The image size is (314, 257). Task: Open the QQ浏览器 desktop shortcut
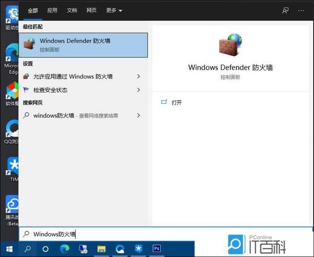[x=12, y=132]
